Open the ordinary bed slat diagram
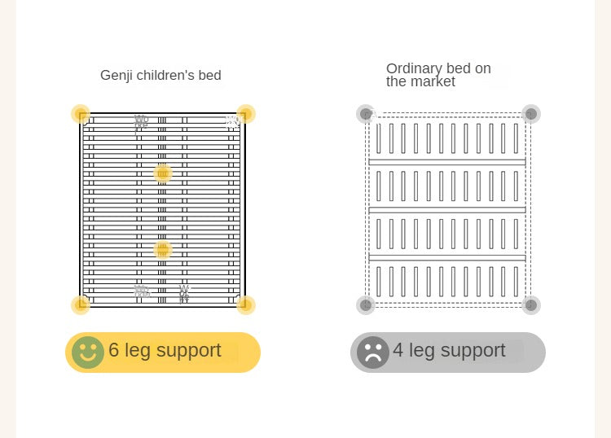Image resolution: width=611 pixels, height=438 pixels. (x=448, y=210)
